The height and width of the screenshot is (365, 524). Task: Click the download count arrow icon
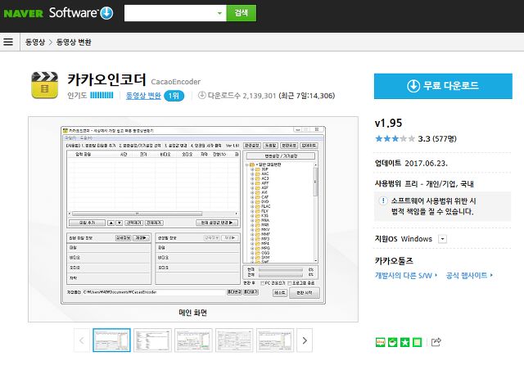coord(202,95)
